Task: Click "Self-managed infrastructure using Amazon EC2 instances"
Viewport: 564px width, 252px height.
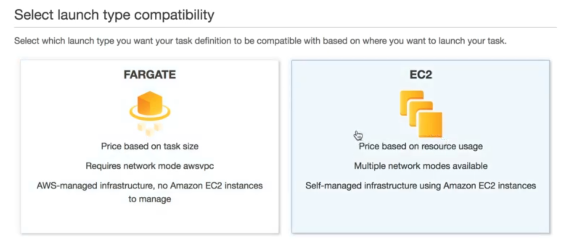Action: (420, 185)
